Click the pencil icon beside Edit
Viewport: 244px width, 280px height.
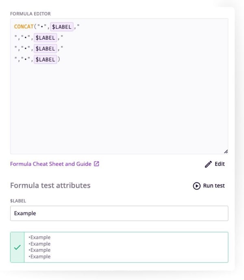[x=208, y=164]
